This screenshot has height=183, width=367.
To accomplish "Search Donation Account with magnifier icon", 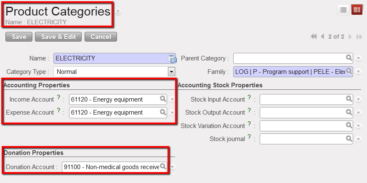I will (x=163, y=167).
